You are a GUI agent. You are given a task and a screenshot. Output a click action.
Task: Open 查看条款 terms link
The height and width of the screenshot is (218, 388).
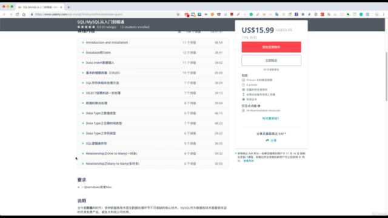click(249, 160)
